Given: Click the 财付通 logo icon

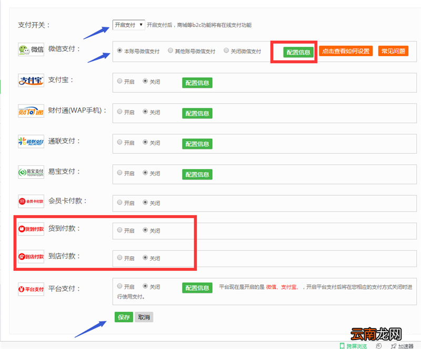Looking at the screenshot, I should click(31, 111).
